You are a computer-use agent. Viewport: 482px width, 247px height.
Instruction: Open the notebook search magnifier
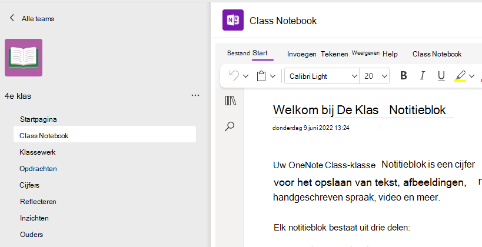pyautogui.click(x=230, y=126)
